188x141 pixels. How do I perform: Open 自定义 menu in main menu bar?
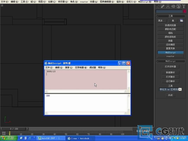coord(131,2)
